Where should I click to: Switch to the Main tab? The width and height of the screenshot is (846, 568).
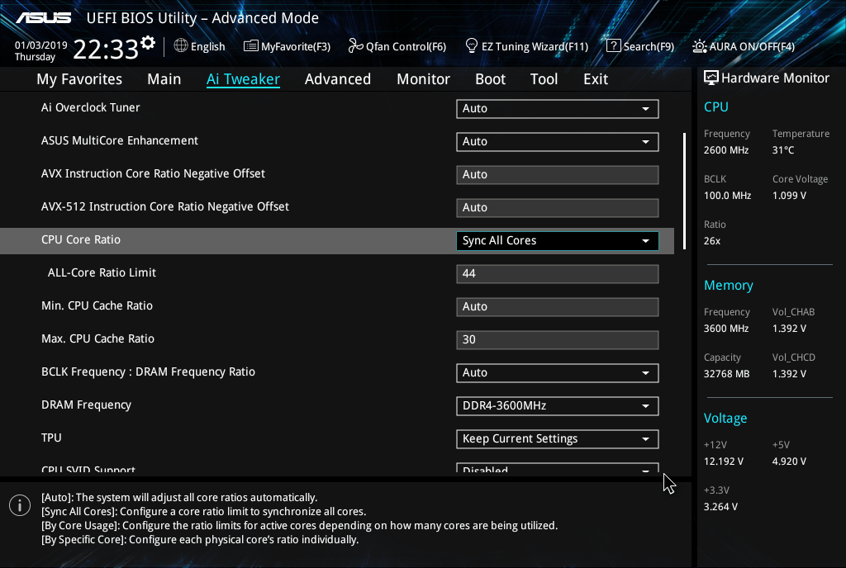(164, 79)
